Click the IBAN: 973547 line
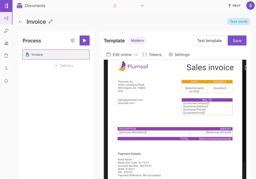The width and height of the screenshot is (256, 179). coord(126,169)
